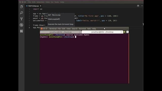
Task: Open the editor's More Actions ellipsis
Action: [142, 6]
